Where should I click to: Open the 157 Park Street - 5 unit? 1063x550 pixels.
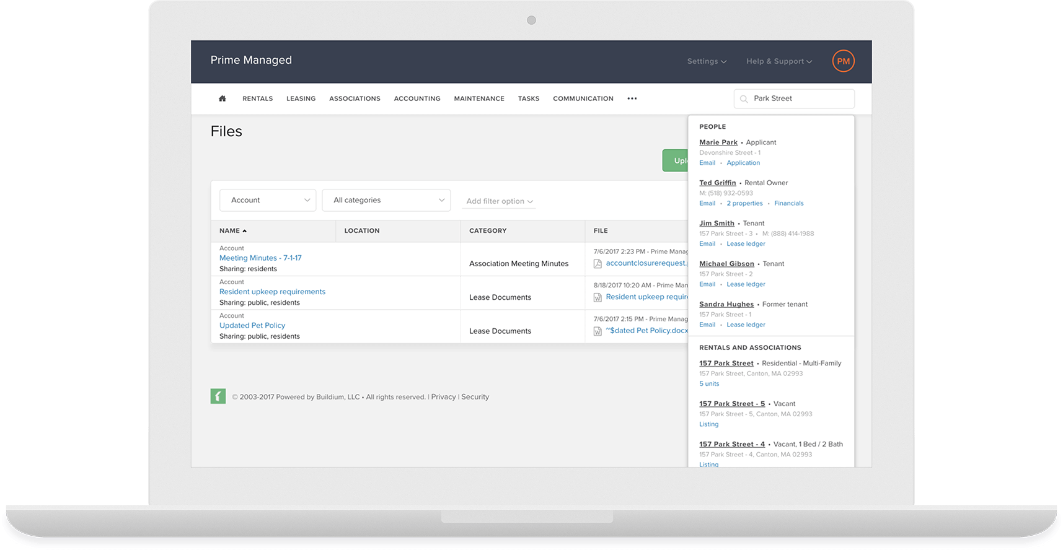click(732, 404)
